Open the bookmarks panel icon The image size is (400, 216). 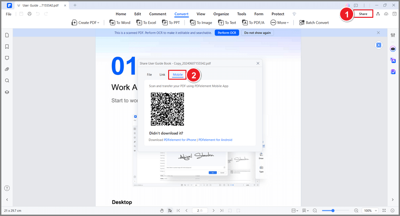pyautogui.click(x=7, y=46)
